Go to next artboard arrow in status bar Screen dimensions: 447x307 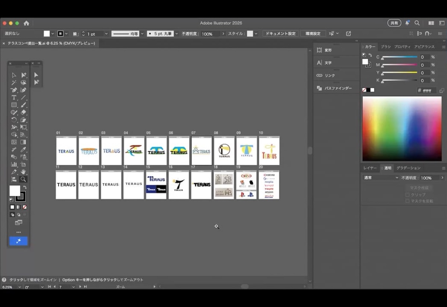tap(80, 287)
